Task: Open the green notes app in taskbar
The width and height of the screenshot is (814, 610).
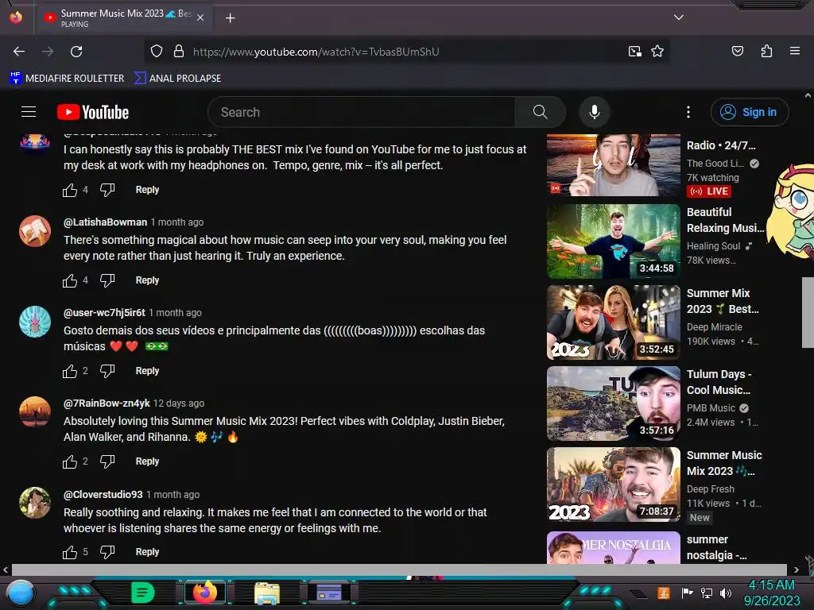Action: pyautogui.click(x=143, y=593)
